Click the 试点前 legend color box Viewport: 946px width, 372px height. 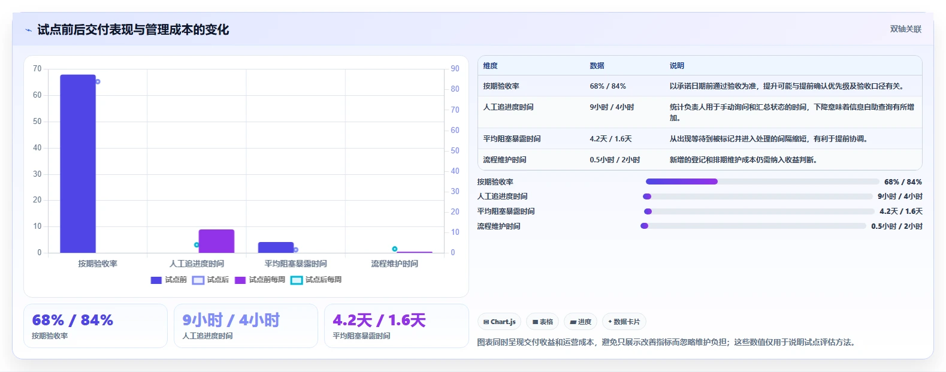[156, 280]
